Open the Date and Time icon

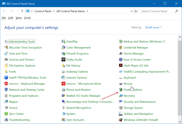(6, 53)
